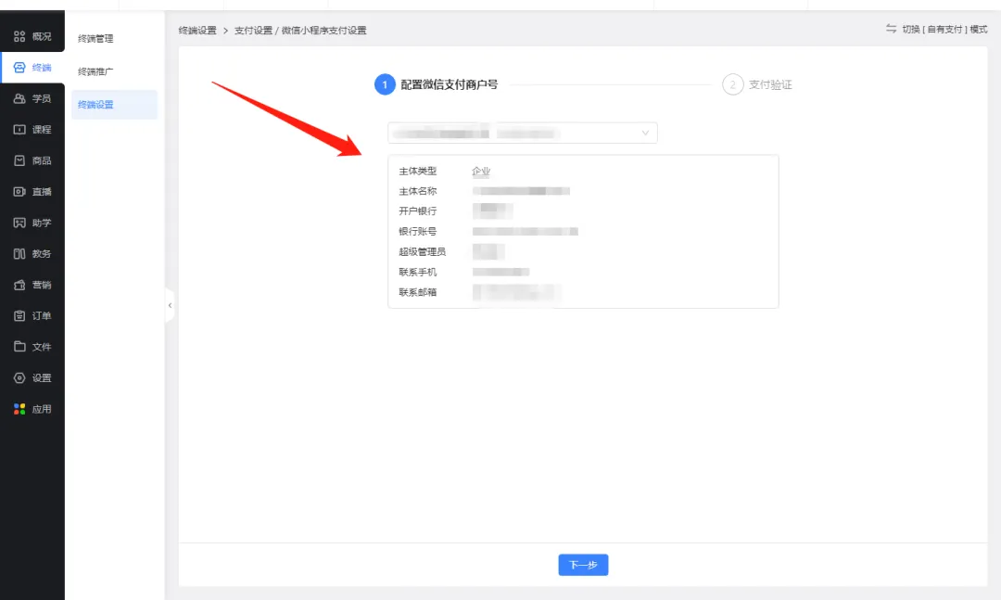The width and height of the screenshot is (1001, 600).
Task: Open the 订单 orders icon
Action: pyautogui.click(x=19, y=316)
